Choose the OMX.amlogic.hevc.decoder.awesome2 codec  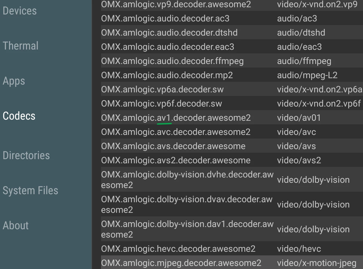(178, 249)
